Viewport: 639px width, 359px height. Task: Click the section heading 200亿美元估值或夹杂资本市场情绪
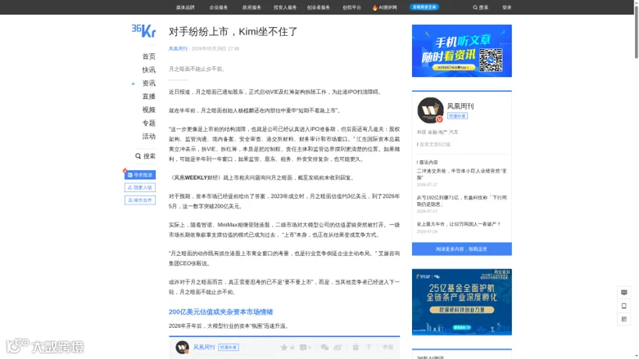(x=221, y=312)
